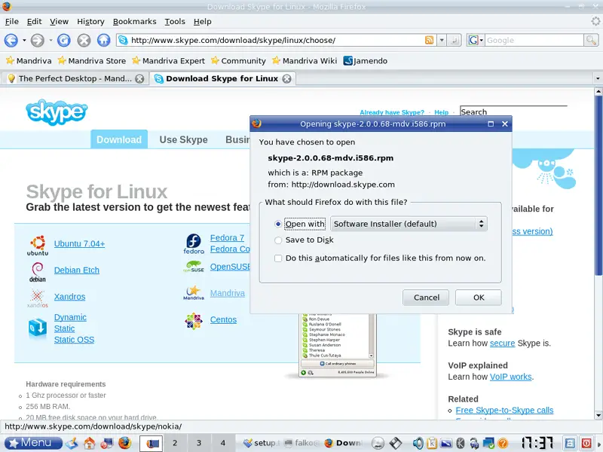Click the Fedora logo icon
The height and width of the screenshot is (452, 603).
(x=194, y=243)
